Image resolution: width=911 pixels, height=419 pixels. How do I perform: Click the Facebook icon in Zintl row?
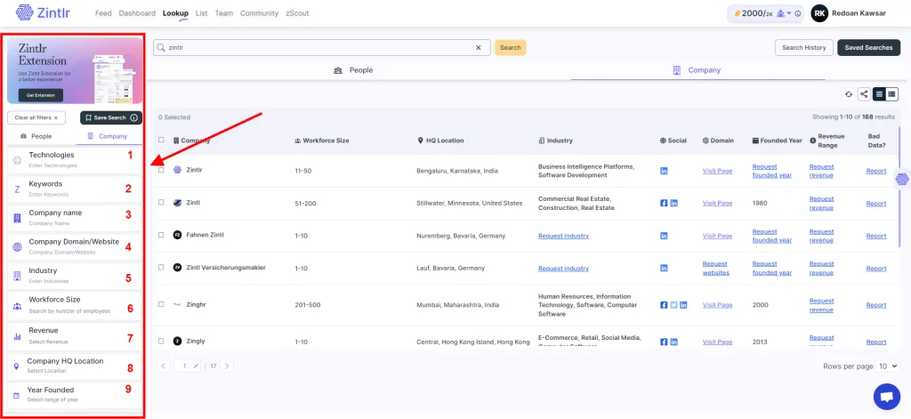click(664, 203)
